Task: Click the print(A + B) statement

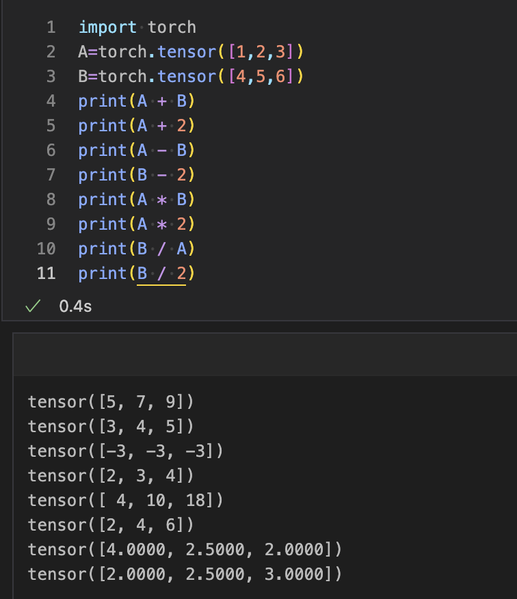Action: pos(137,101)
